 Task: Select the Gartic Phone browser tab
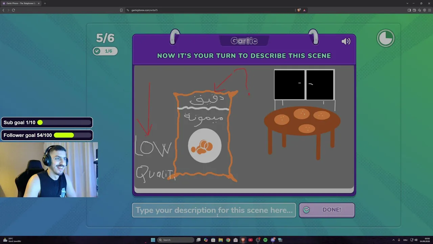click(21, 3)
